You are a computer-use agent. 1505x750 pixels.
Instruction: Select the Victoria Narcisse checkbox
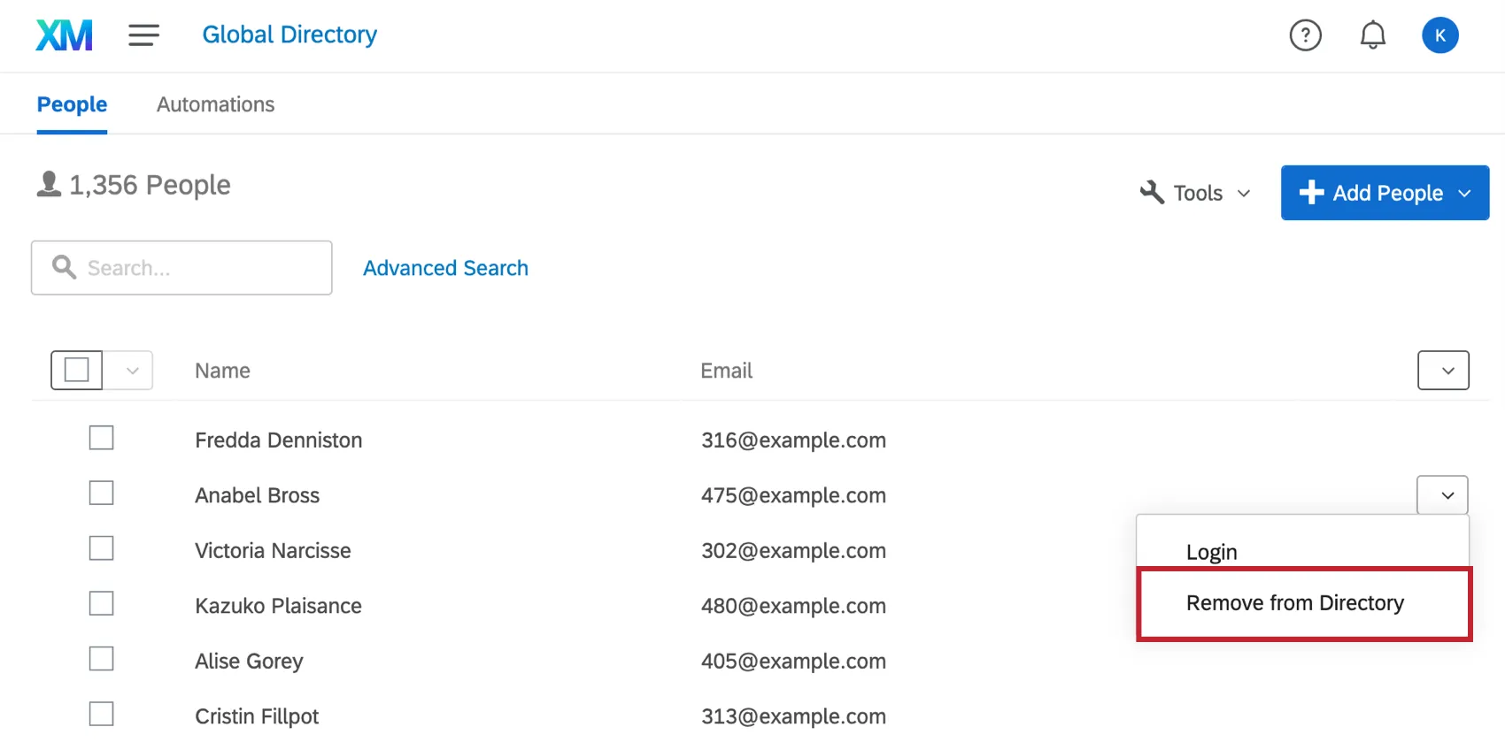click(102, 548)
